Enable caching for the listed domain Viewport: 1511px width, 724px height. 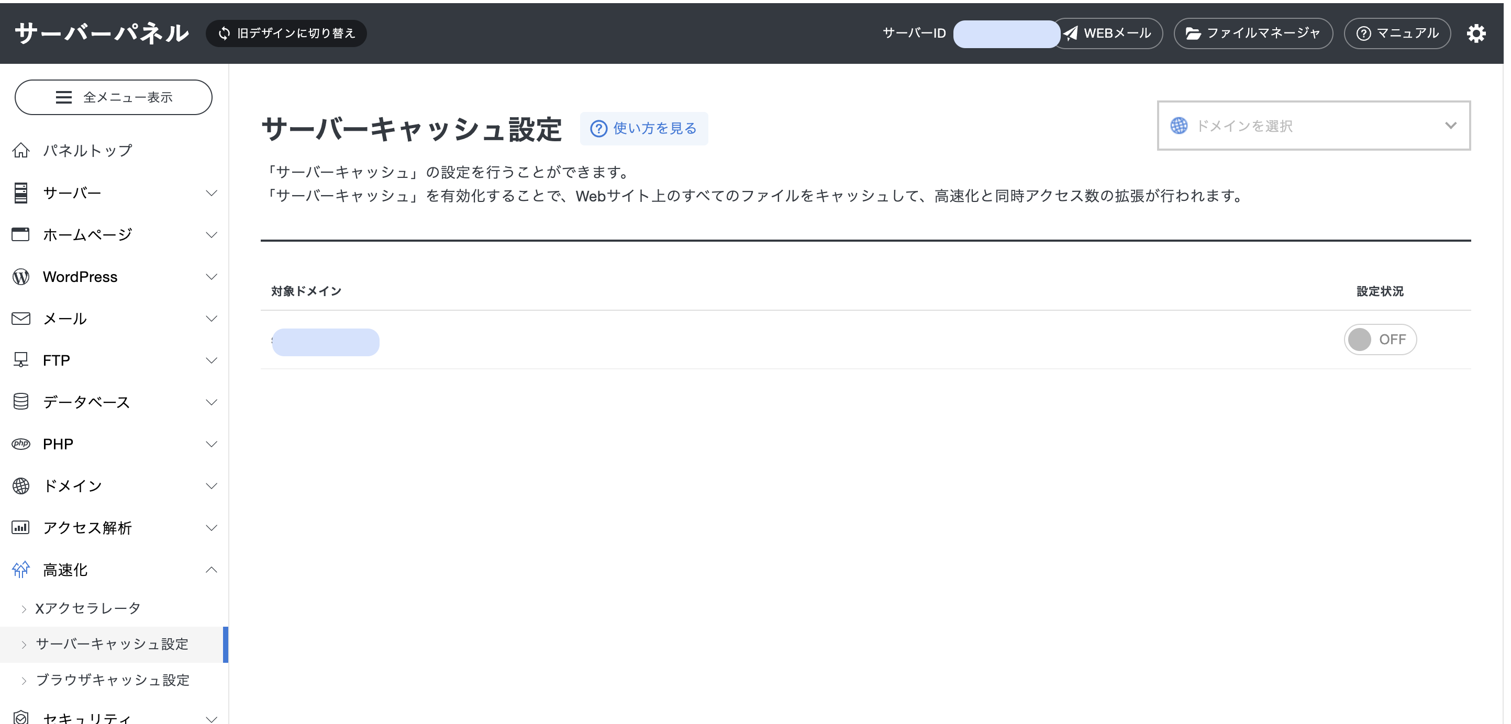(x=1380, y=339)
